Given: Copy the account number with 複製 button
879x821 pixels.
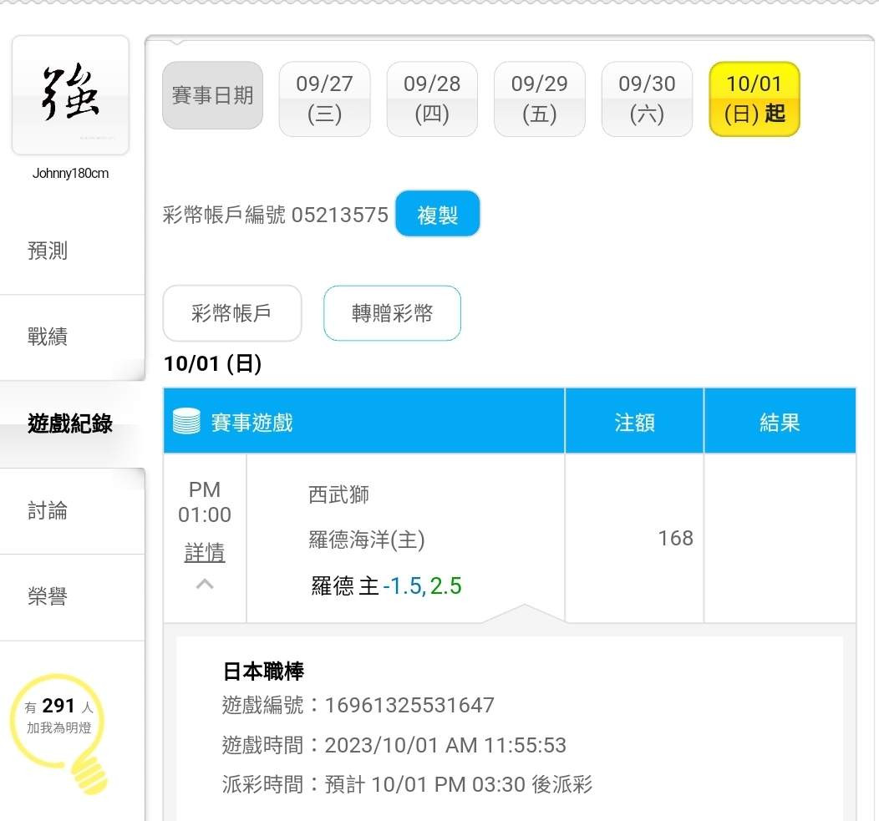Looking at the screenshot, I should [x=437, y=214].
